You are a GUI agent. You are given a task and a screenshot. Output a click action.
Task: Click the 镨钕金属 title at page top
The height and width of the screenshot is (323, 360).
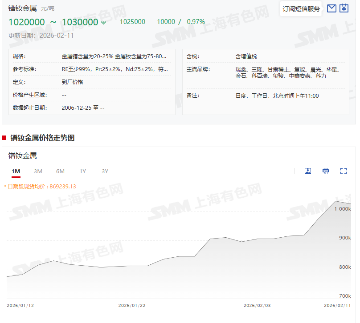[22, 8]
